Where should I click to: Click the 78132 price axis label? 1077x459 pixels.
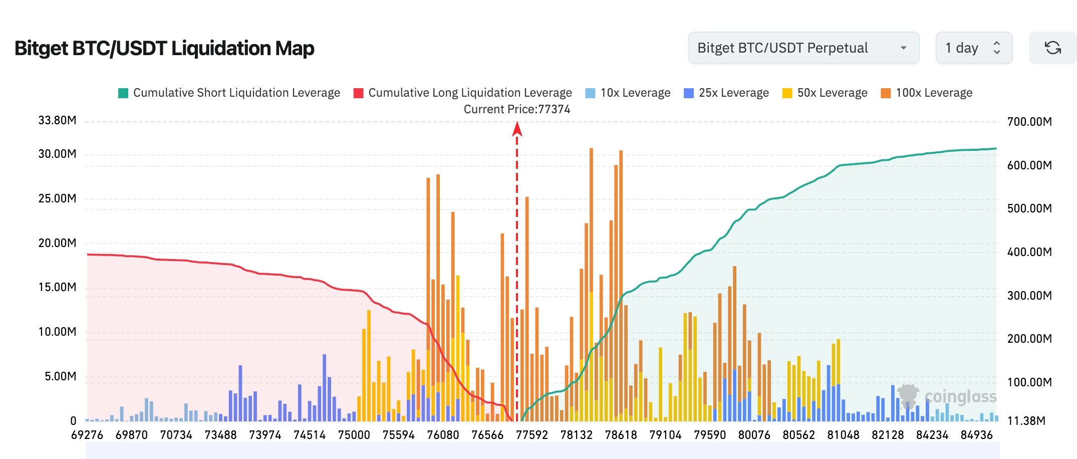click(x=577, y=435)
